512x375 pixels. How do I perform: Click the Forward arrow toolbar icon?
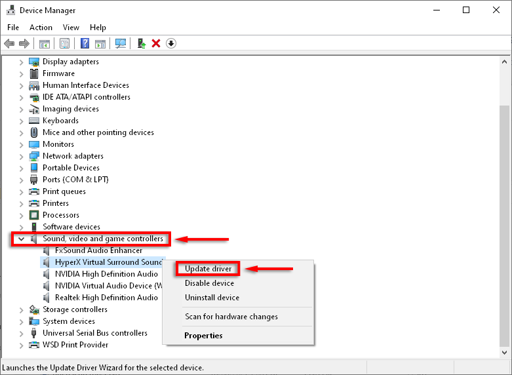pos(24,43)
